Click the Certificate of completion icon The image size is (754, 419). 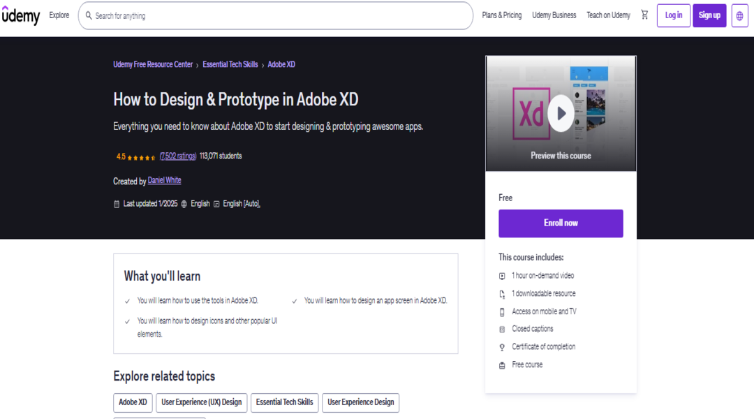(x=502, y=347)
